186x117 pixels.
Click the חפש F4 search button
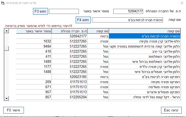coord(83,20)
